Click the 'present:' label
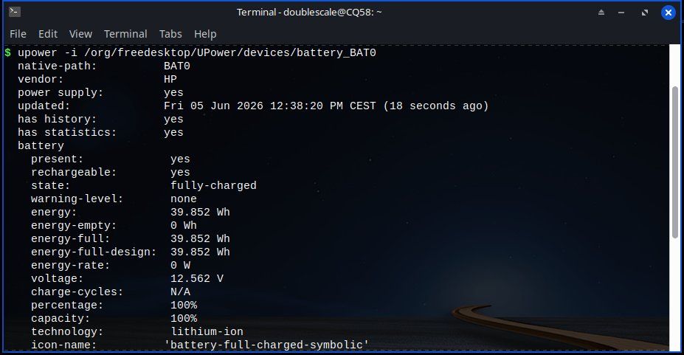Screen dimensions: 684x355 pos(57,159)
